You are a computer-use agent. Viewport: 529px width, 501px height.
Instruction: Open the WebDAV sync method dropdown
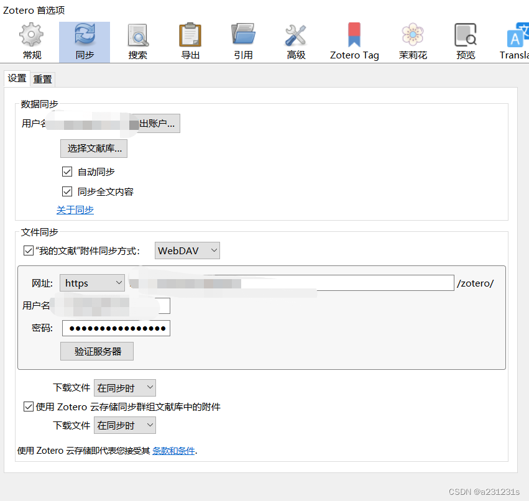(187, 251)
